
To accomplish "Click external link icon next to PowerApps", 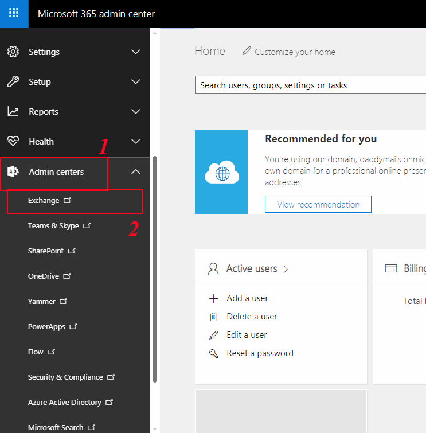I will pos(73,326).
